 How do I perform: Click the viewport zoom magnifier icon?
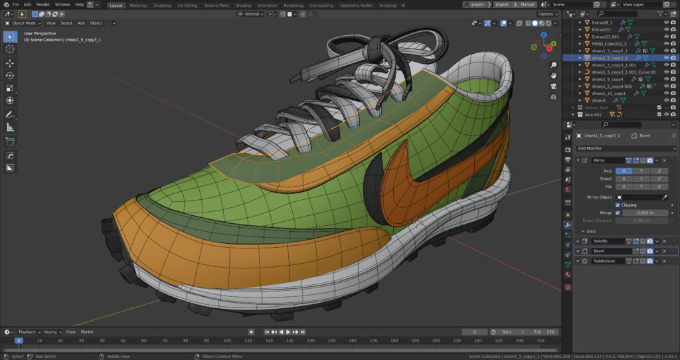[553, 65]
